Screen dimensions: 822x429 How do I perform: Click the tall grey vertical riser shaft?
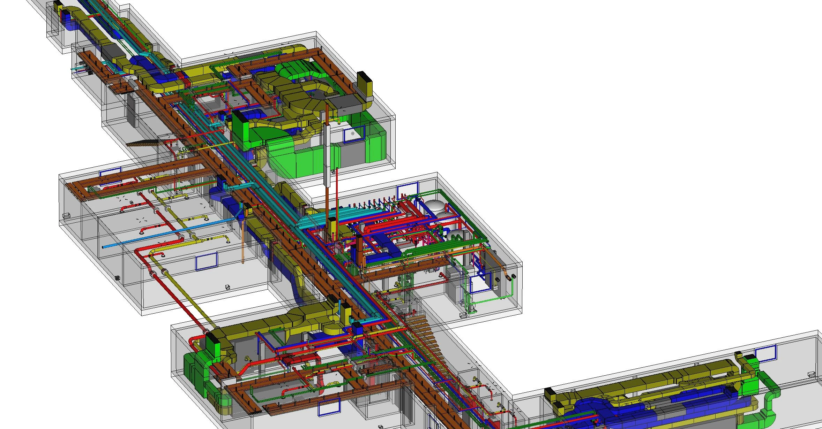[x=327, y=156]
